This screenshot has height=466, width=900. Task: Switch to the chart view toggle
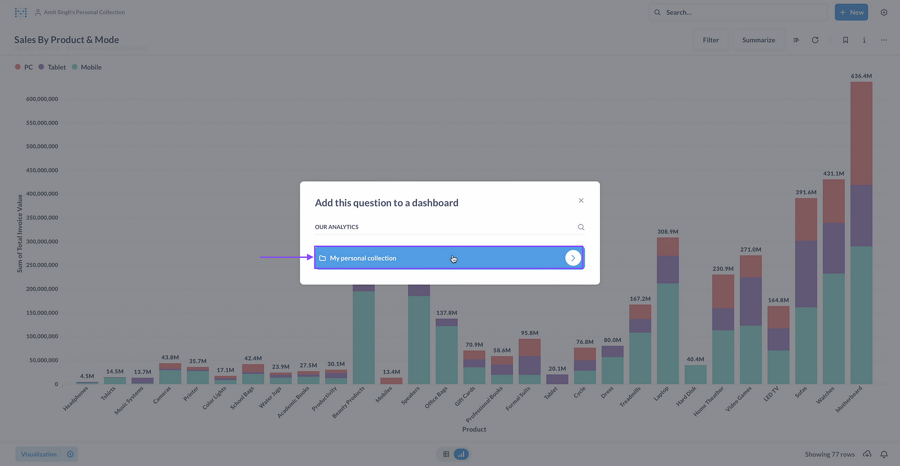coord(461,454)
